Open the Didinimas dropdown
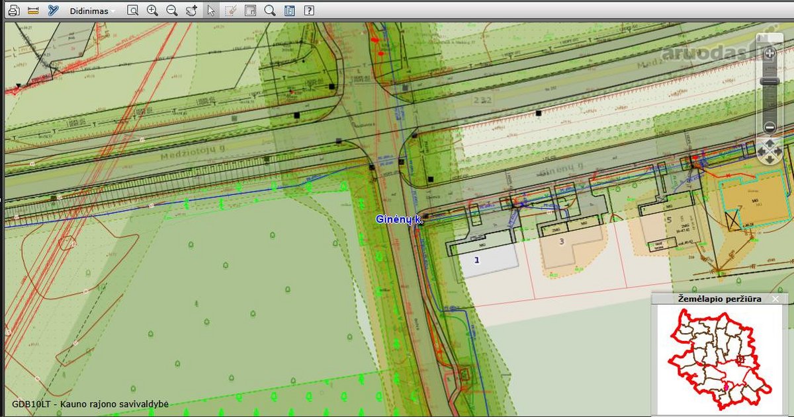The width and height of the screenshot is (794, 417). point(92,11)
